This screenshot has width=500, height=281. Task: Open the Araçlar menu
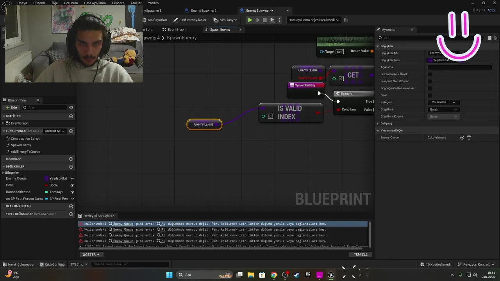pyautogui.click(x=136, y=3)
